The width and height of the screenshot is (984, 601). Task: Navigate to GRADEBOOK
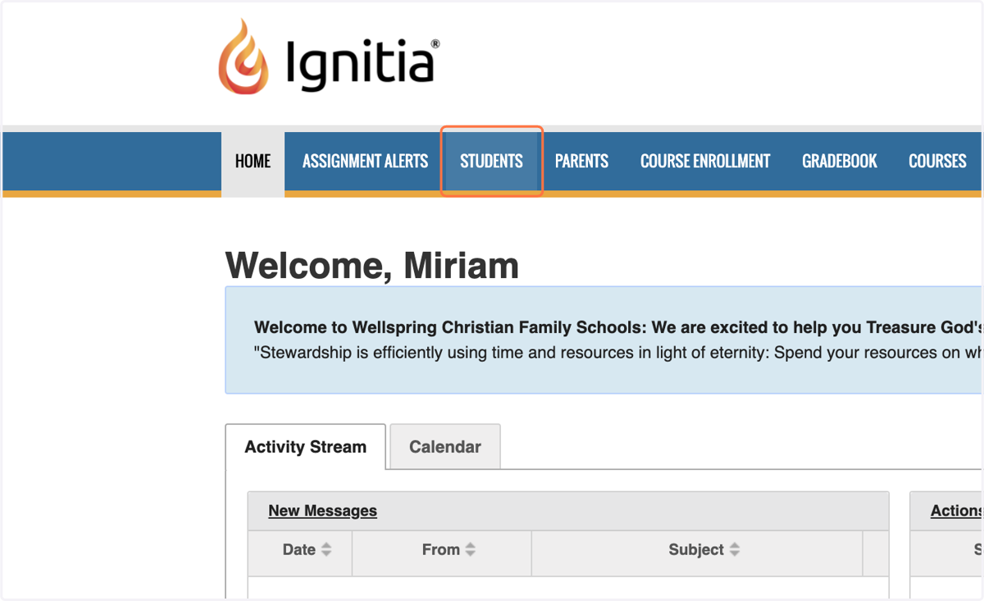click(840, 162)
